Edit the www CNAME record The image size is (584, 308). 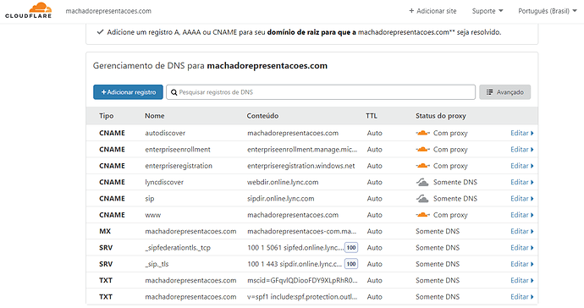pyautogui.click(x=522, y=215)
